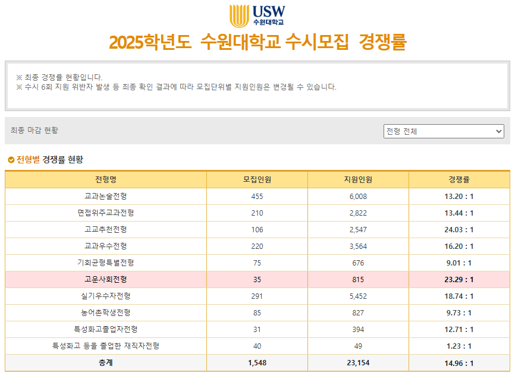Click total quota 1,548
The image size is (515, 376).
click(257, 363)
